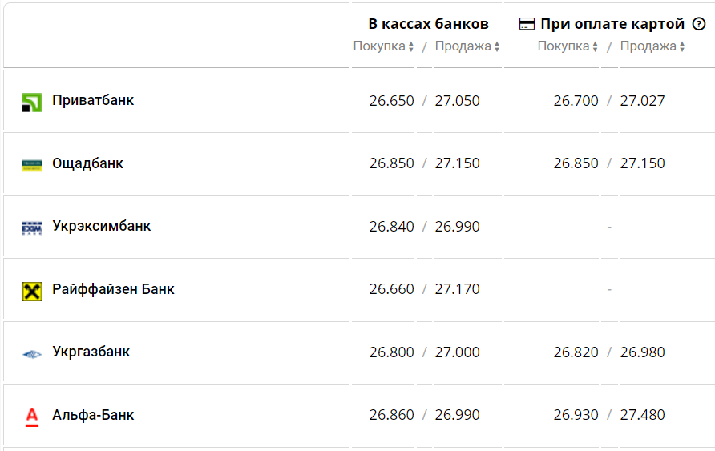Viewport: 715px width, 451px height.
Task: Select the В кассах банков header
Action: tap(428, 24)
